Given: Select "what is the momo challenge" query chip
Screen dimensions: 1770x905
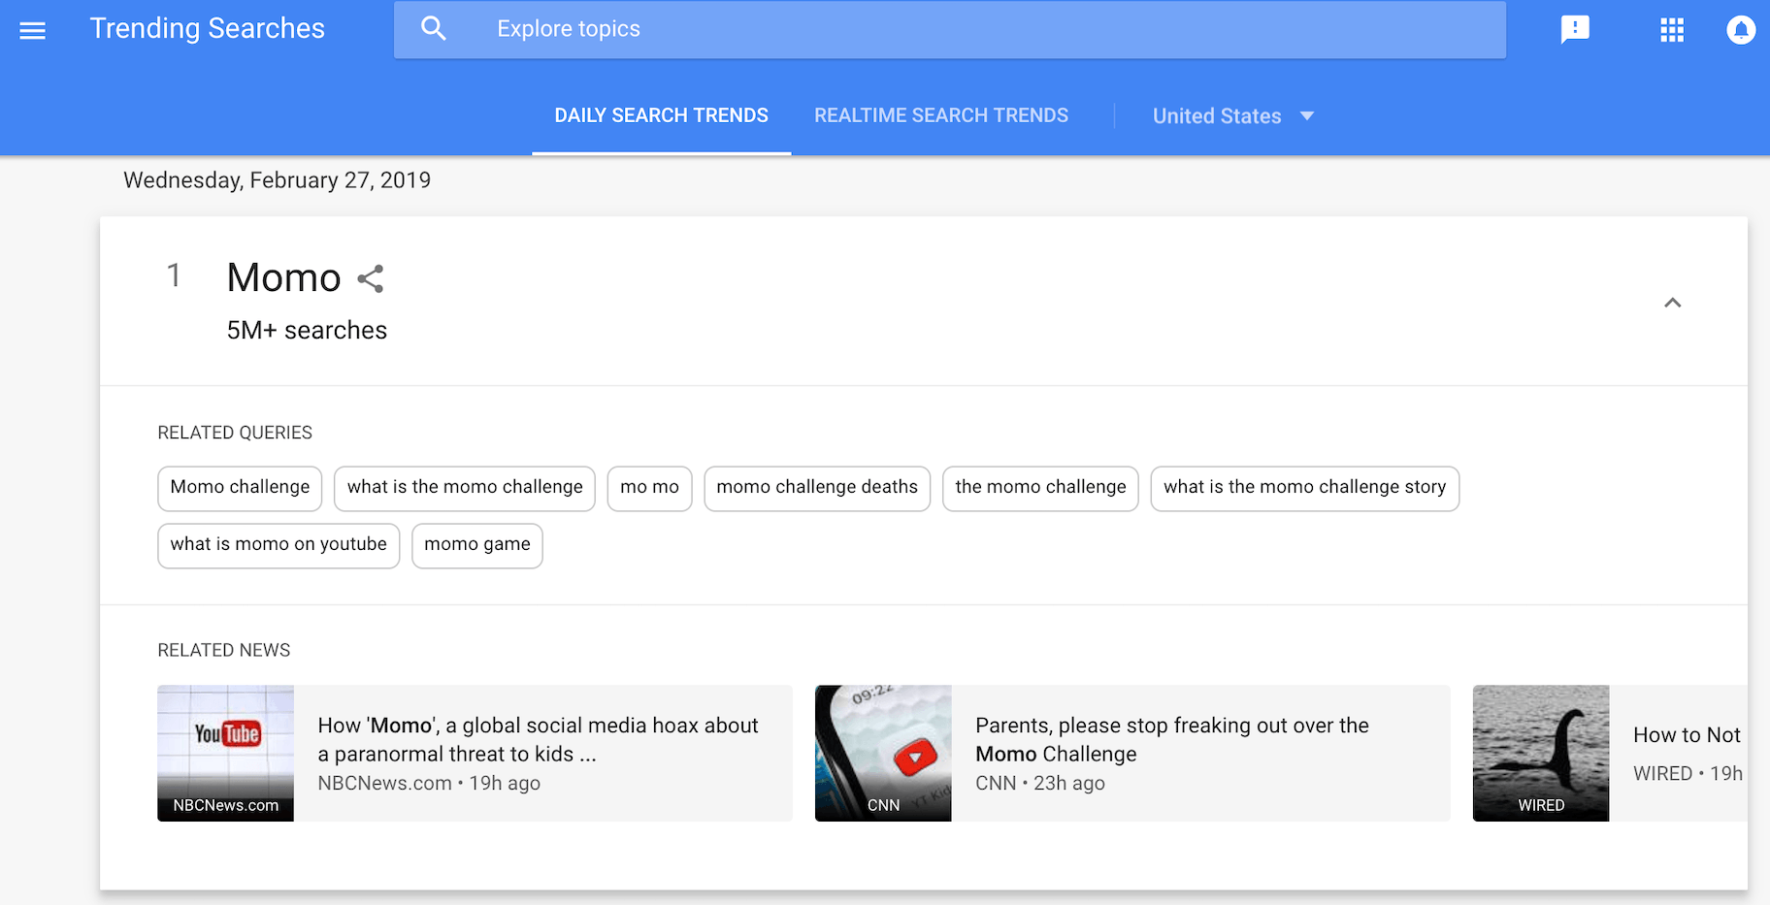Looking at the screenshot, I should click(465, 487).
